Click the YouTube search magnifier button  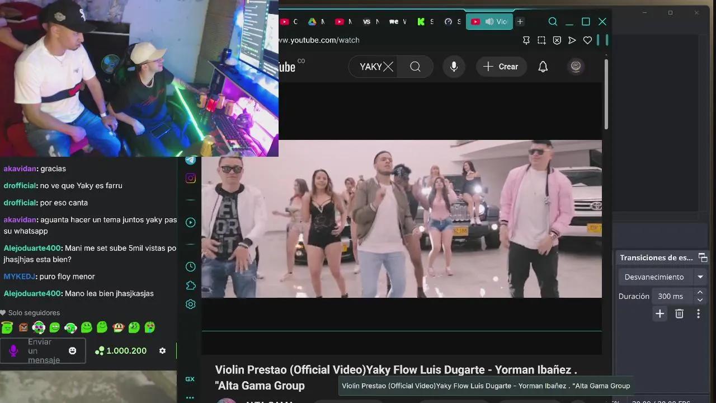coord(415,67)
